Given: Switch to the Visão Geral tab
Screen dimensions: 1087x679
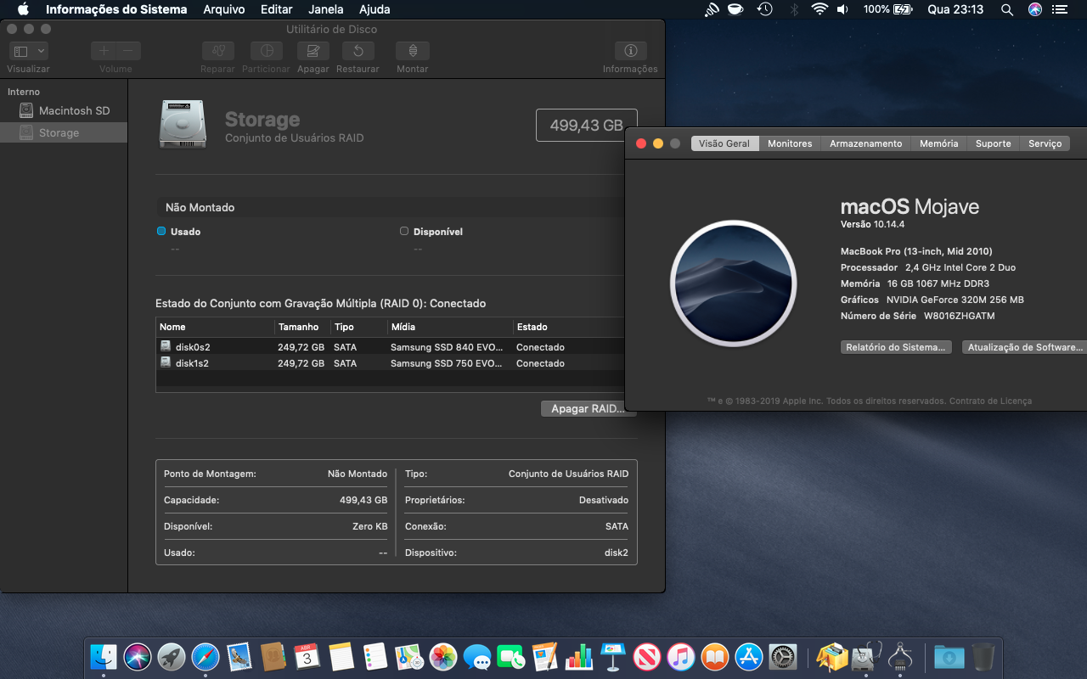Looking at the screenshot, I should tap(724, 143).
